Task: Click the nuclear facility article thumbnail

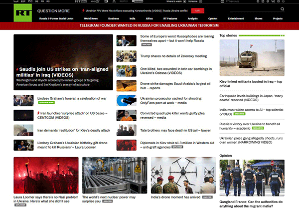Action: pyautogui.click(x=115, y=175)
